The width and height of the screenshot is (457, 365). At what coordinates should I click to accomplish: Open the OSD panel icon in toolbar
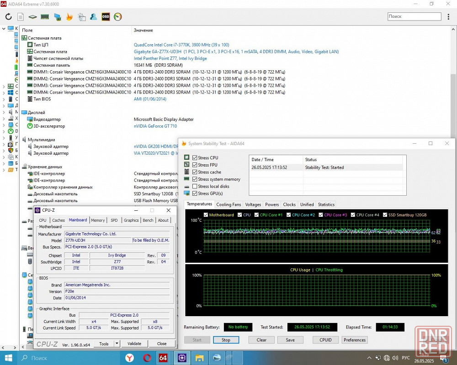tap(106, 17)
